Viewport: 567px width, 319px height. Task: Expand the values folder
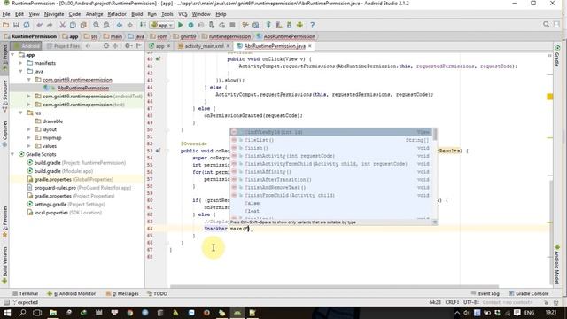tap(29, 146)
